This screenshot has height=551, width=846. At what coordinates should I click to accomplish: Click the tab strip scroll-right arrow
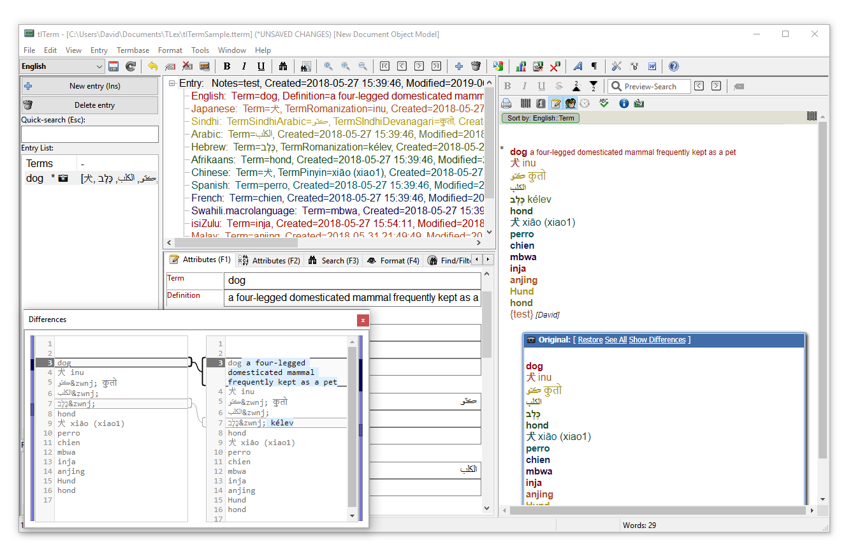click(x=488, y=260)
